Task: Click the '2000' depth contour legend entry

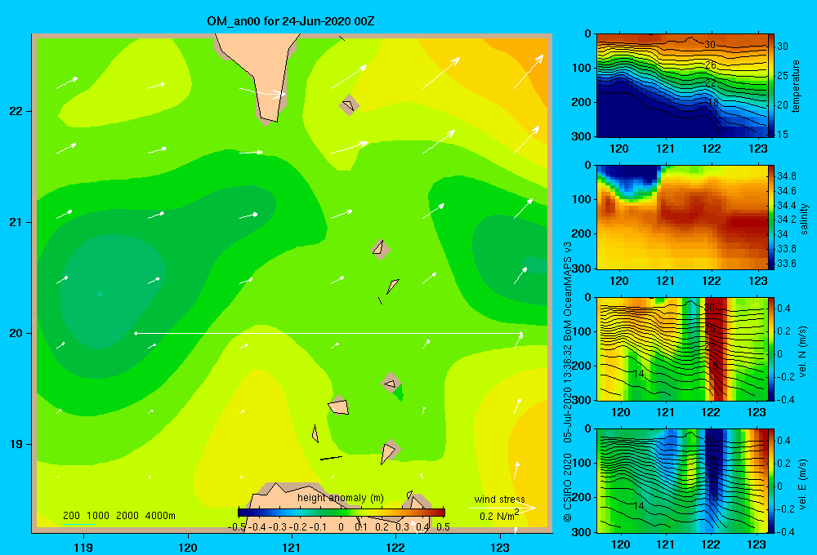Action: (x=127, y=516)
